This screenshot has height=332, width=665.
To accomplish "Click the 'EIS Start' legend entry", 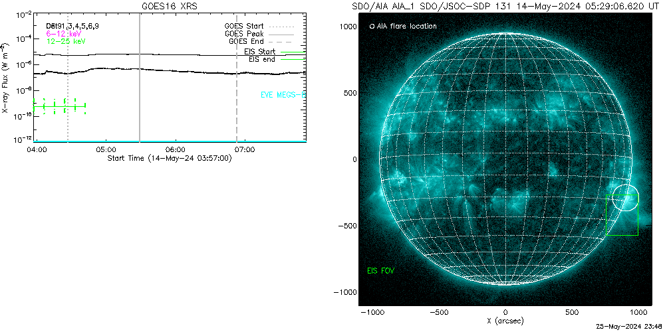I will pyautogui.click(x=275, y=52).
